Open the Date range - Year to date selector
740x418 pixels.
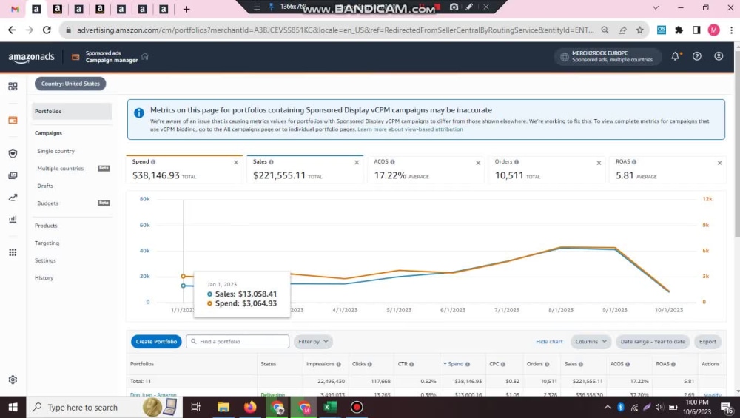[653, 342]
